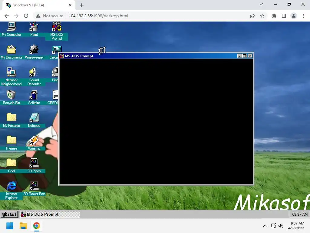Viewport: 310px width, 233px height.
Task: Maximize the MS-DOS Prompt window
Action: (x=245, y=56)
